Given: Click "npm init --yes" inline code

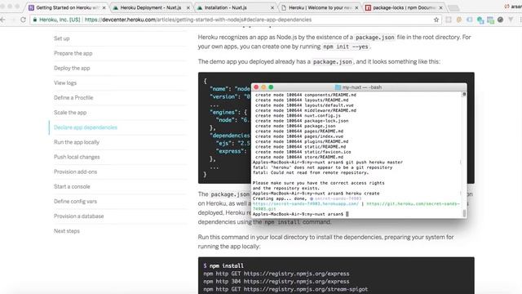Looking at the screenshot, I should click(x=346, y=47).
